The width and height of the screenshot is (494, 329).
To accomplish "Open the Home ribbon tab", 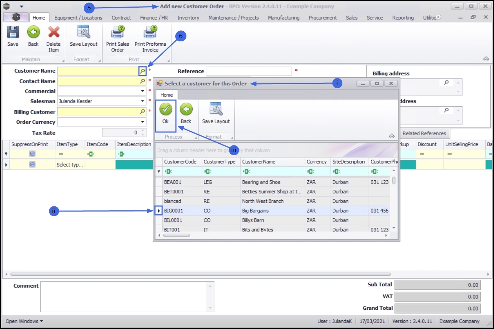I will point(39,17).
